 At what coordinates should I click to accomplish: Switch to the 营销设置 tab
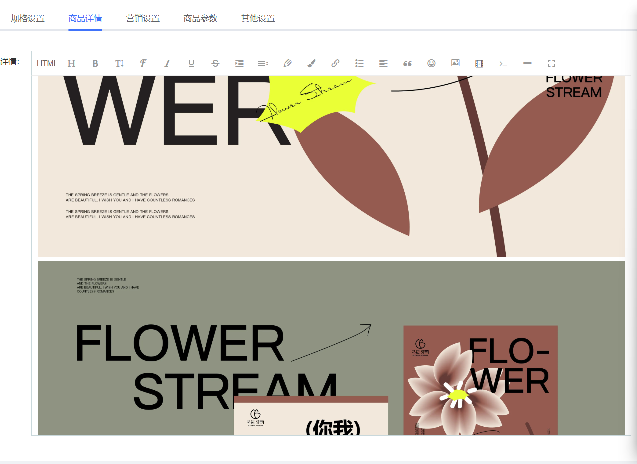143,19
